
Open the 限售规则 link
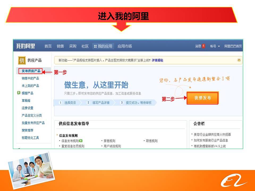click(152, 141)
